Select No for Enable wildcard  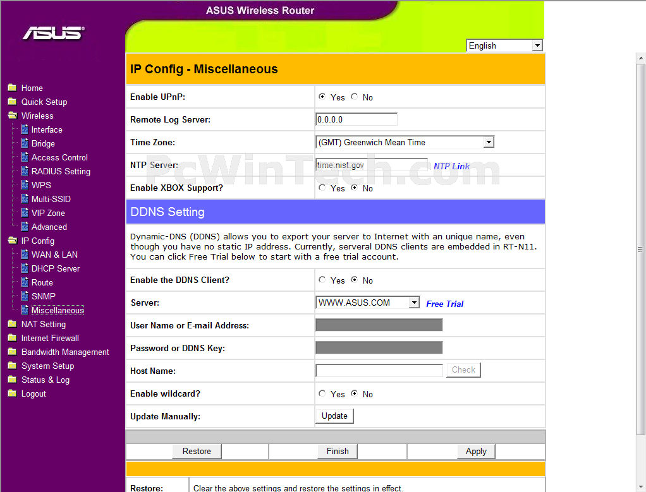355,393
